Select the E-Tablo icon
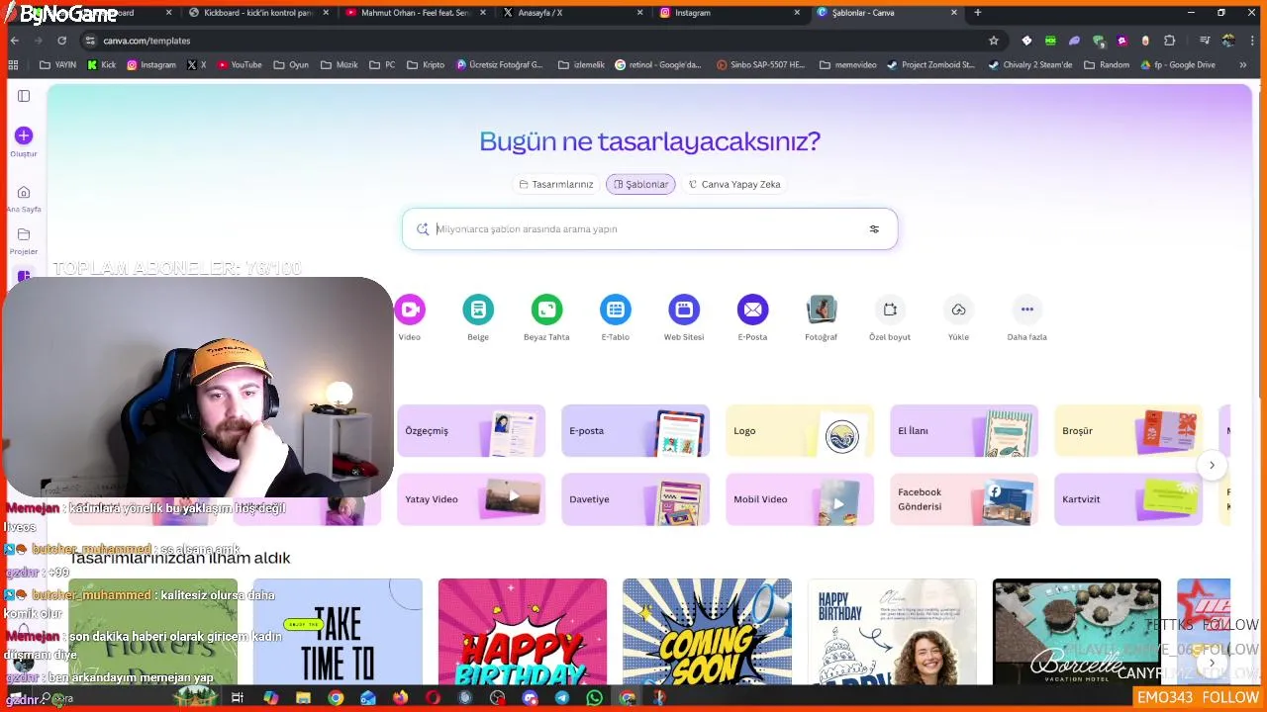The height and width of the screenshot is (712, 1267). [616, 310]
